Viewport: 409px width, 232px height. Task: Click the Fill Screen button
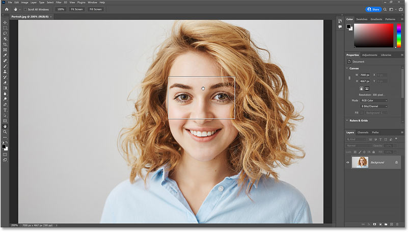(x=96, y=9)
